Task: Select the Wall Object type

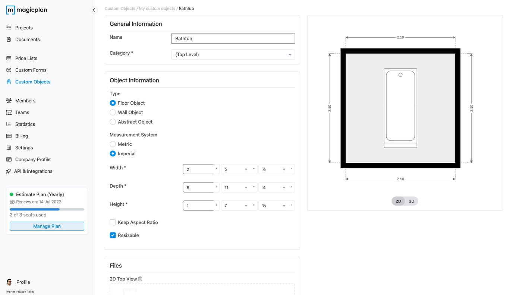Action: [x=113, y=112]
